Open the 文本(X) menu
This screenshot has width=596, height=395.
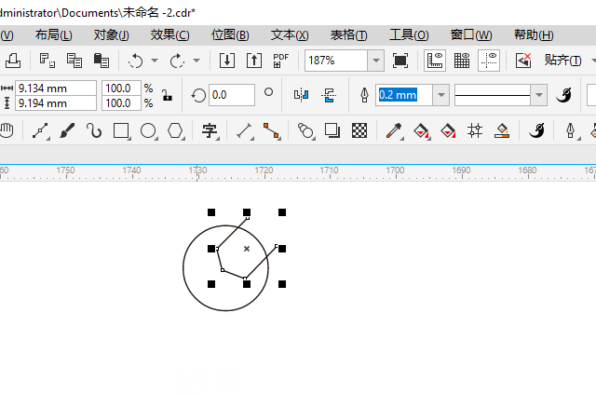[290, 35]
